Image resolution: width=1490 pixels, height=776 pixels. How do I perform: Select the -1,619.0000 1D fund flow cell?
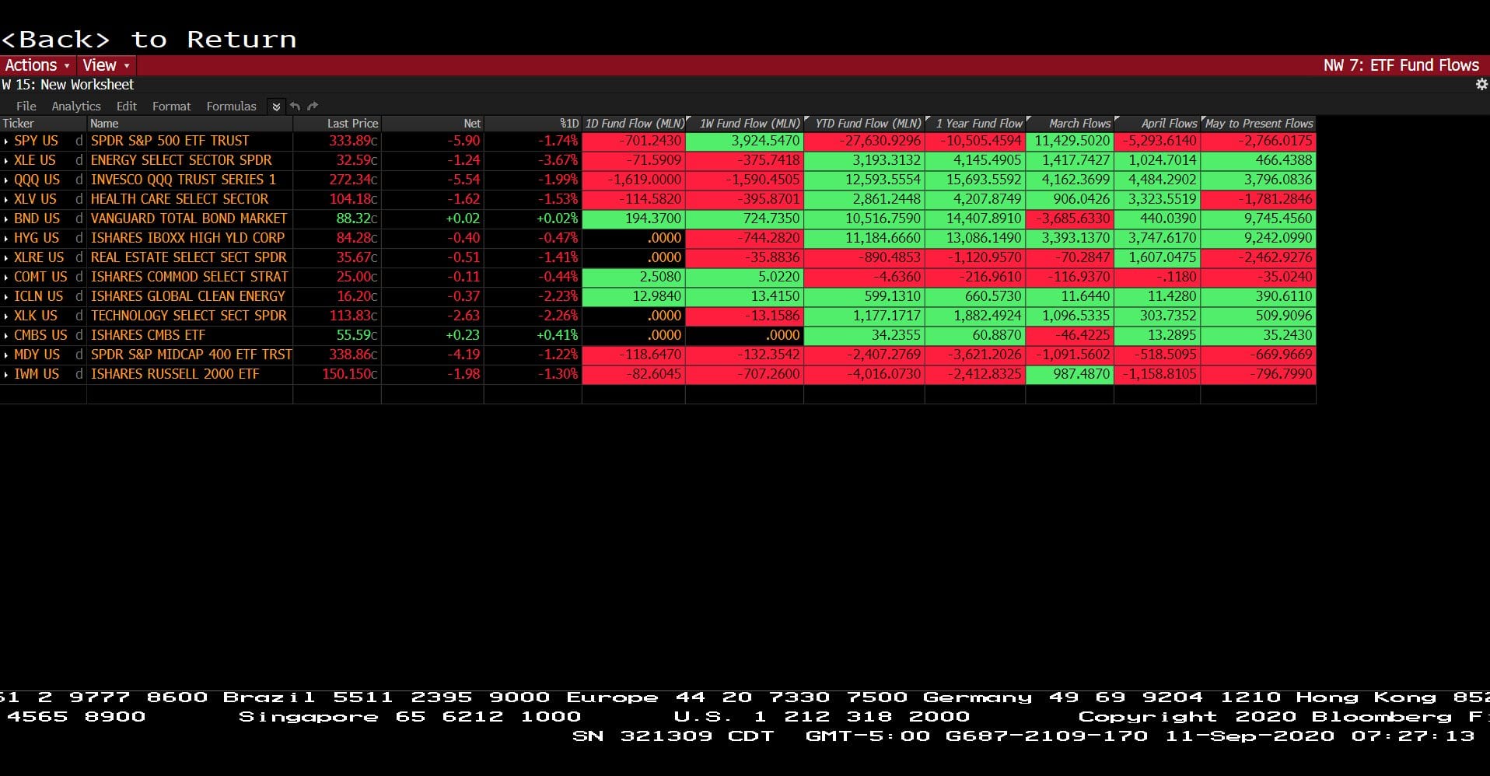tap(634, 180)
